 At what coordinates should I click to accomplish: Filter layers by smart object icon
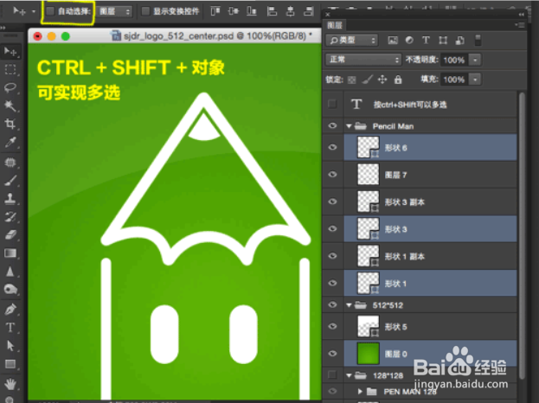(x=460, y=40)
